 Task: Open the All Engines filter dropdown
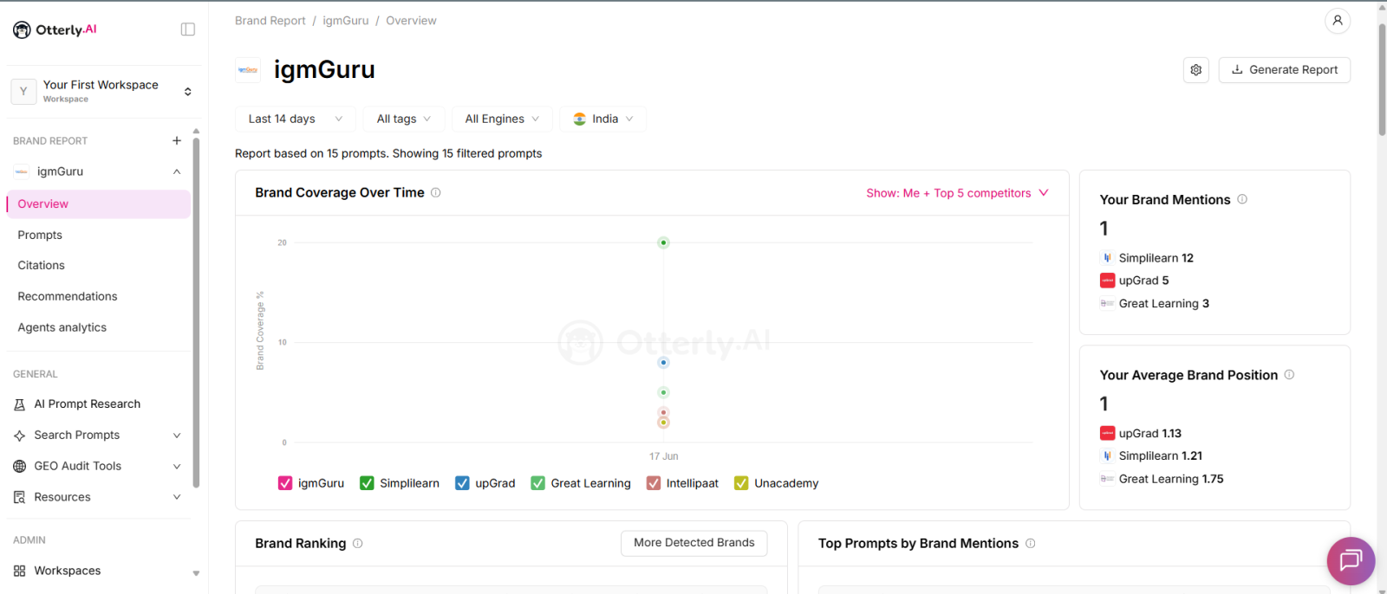502,119
